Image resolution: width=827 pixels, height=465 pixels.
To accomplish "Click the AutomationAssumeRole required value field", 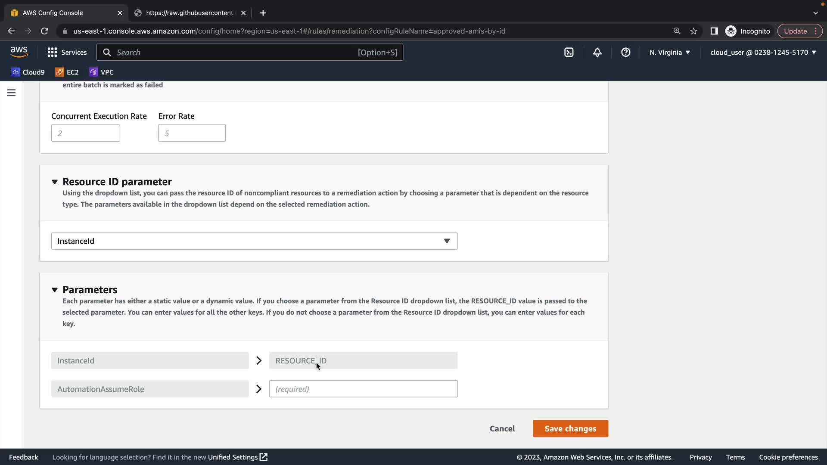I will pyautogui.click(x=363, y=389).
